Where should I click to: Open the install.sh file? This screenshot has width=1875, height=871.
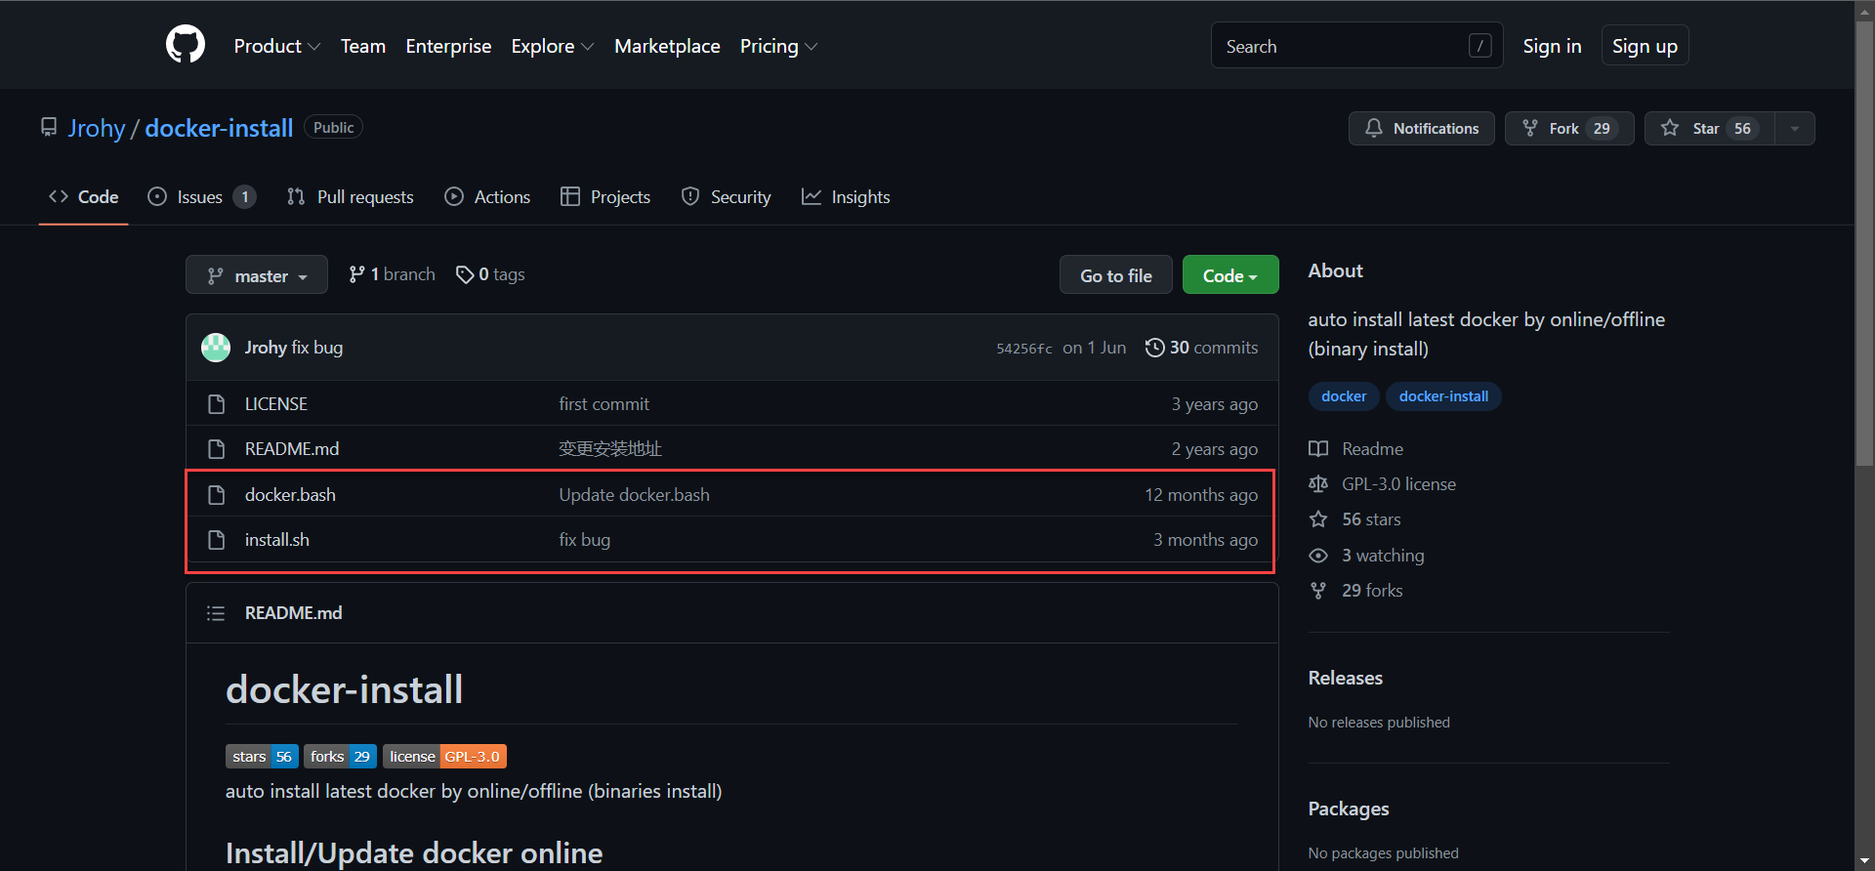coord(277,540)
